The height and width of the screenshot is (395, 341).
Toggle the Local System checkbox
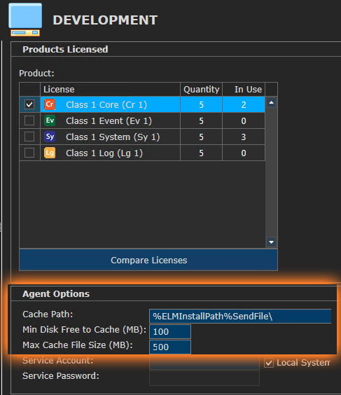[269, 363]
